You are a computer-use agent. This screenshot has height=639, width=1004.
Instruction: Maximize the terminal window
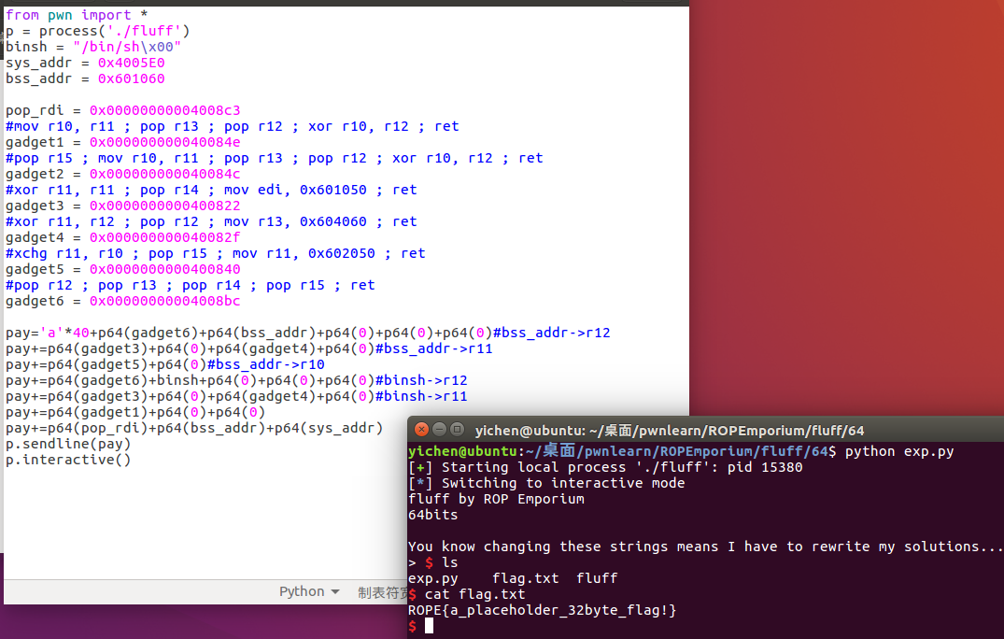pyautogui.click(x=458, y=429)
